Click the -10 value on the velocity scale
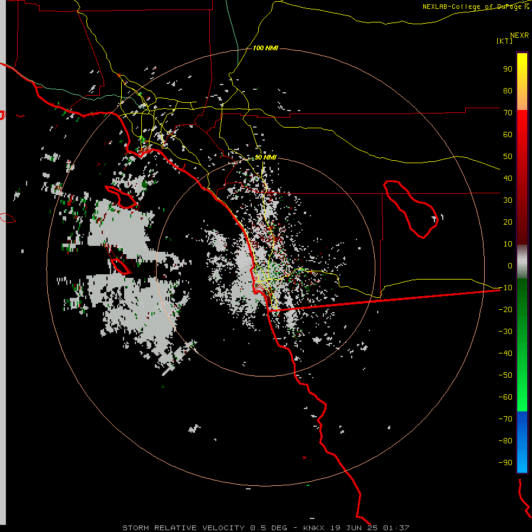532x532 pixels. [505, 288]
